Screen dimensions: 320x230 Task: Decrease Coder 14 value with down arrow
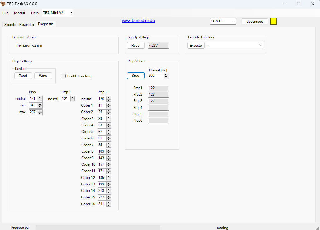(109, 192)
